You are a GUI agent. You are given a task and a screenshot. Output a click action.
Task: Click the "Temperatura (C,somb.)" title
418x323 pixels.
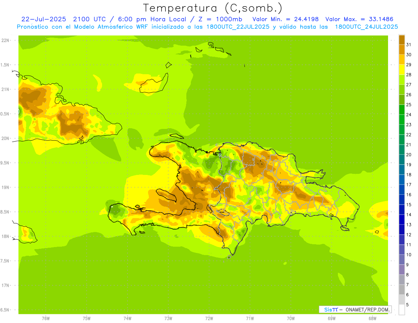coord(213,8)
